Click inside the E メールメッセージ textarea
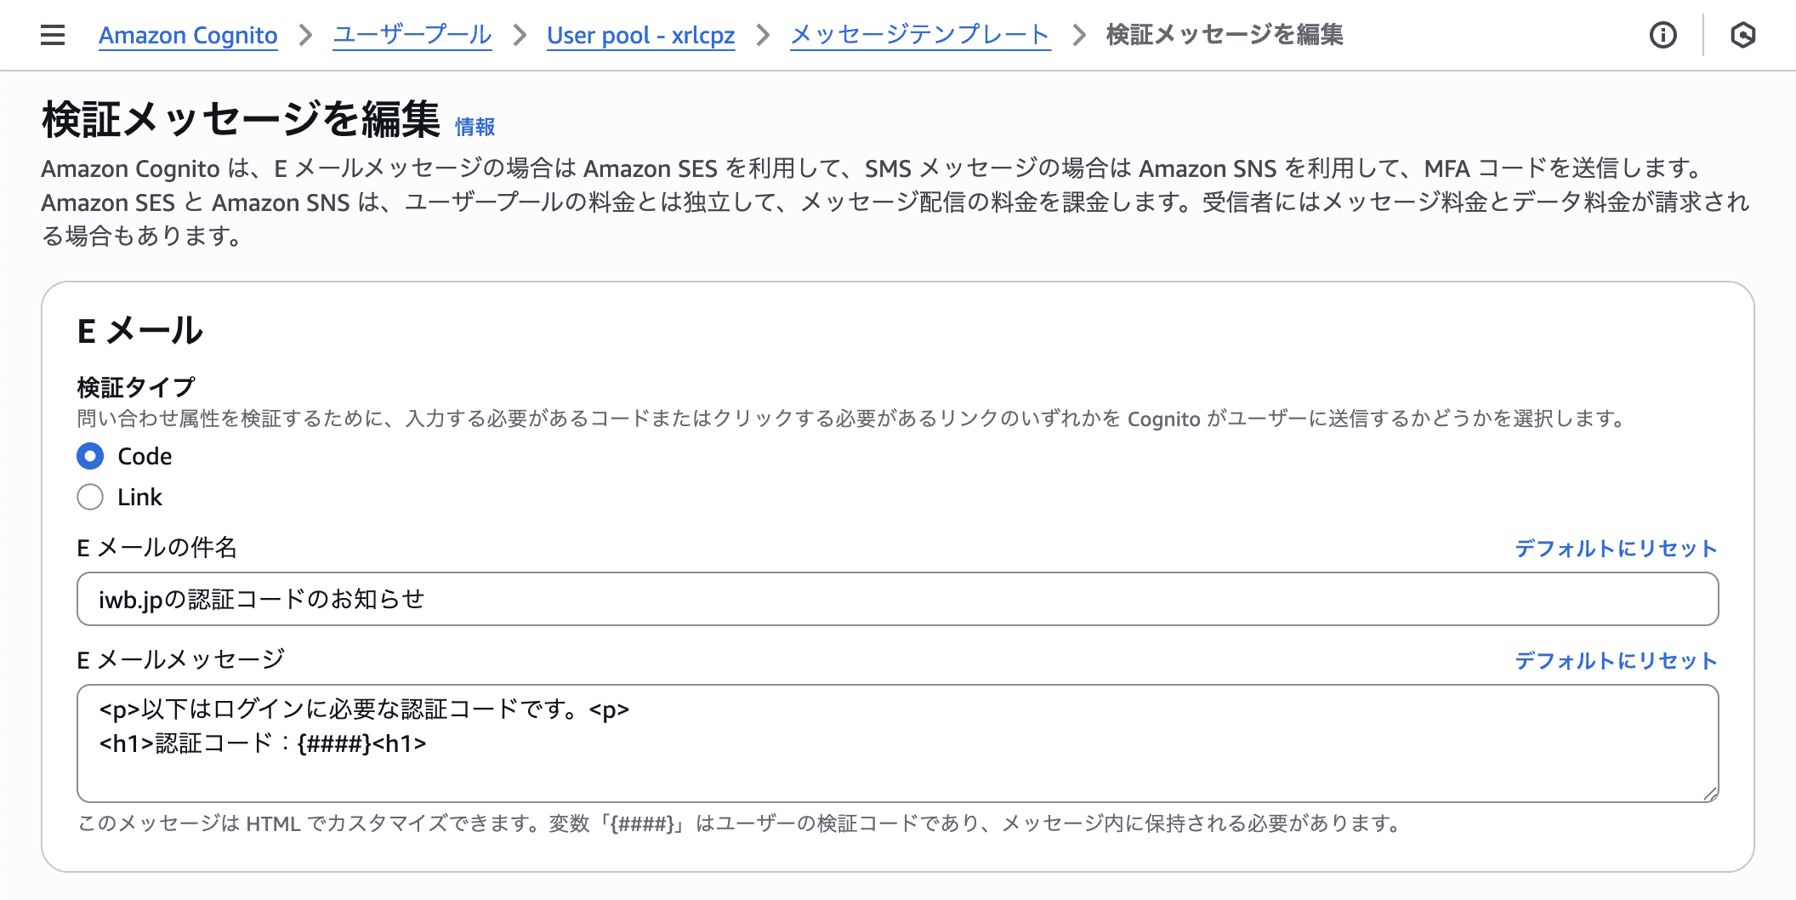Image resolution: width=1796 pixels, height=900 pixels. (x=897, y=743)
